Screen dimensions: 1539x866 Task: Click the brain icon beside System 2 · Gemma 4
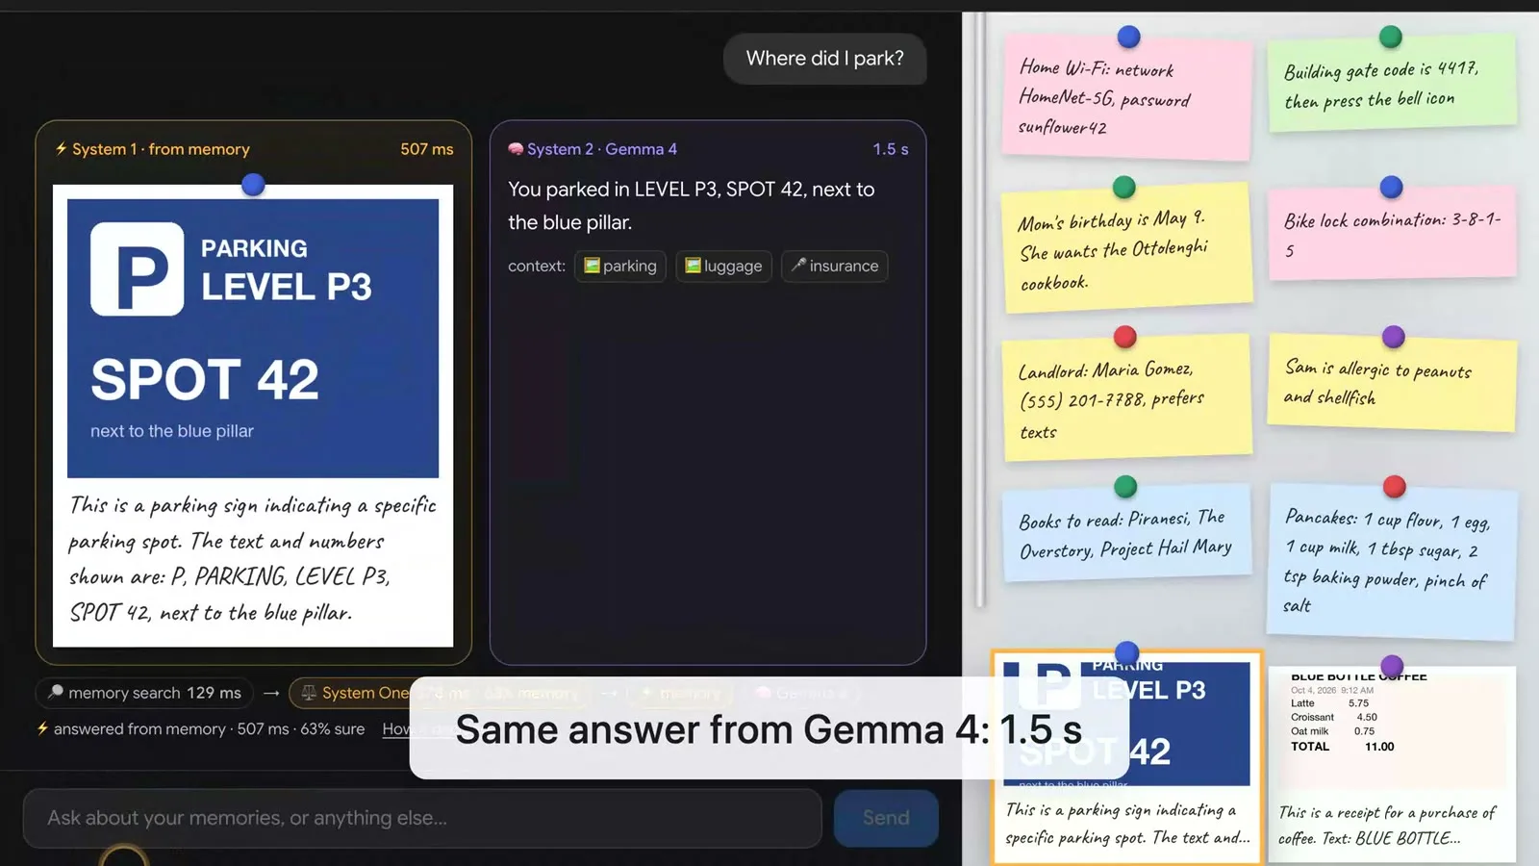click(x=516, y=149)
